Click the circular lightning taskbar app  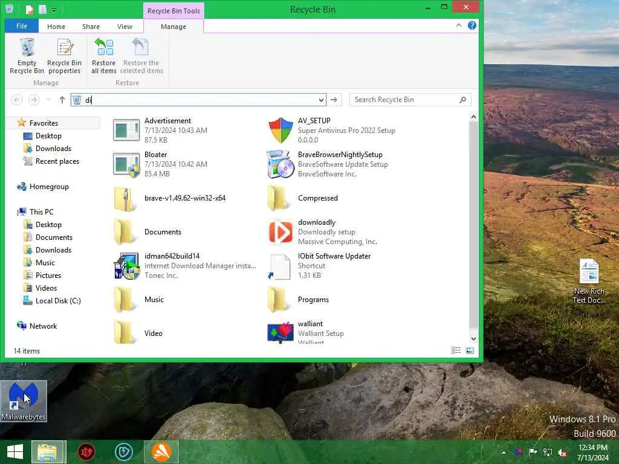[x=124, y=452]
